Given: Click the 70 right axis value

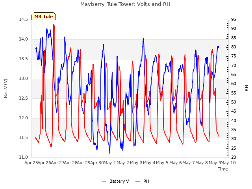Looking at the screenshot, I should click(x=233, y=65).
